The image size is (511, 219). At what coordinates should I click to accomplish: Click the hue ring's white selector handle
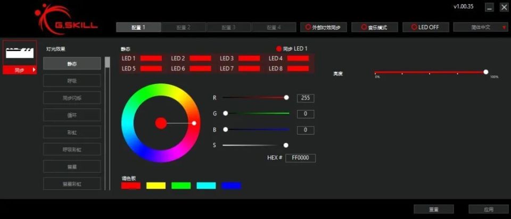(x=194, y=123)
